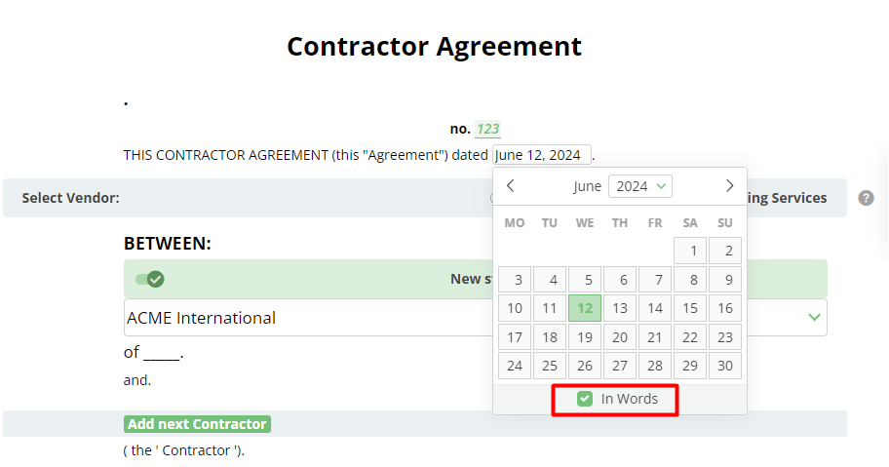Pick day 15 on the calendar
Screen dimensions: 889x467
690,308
